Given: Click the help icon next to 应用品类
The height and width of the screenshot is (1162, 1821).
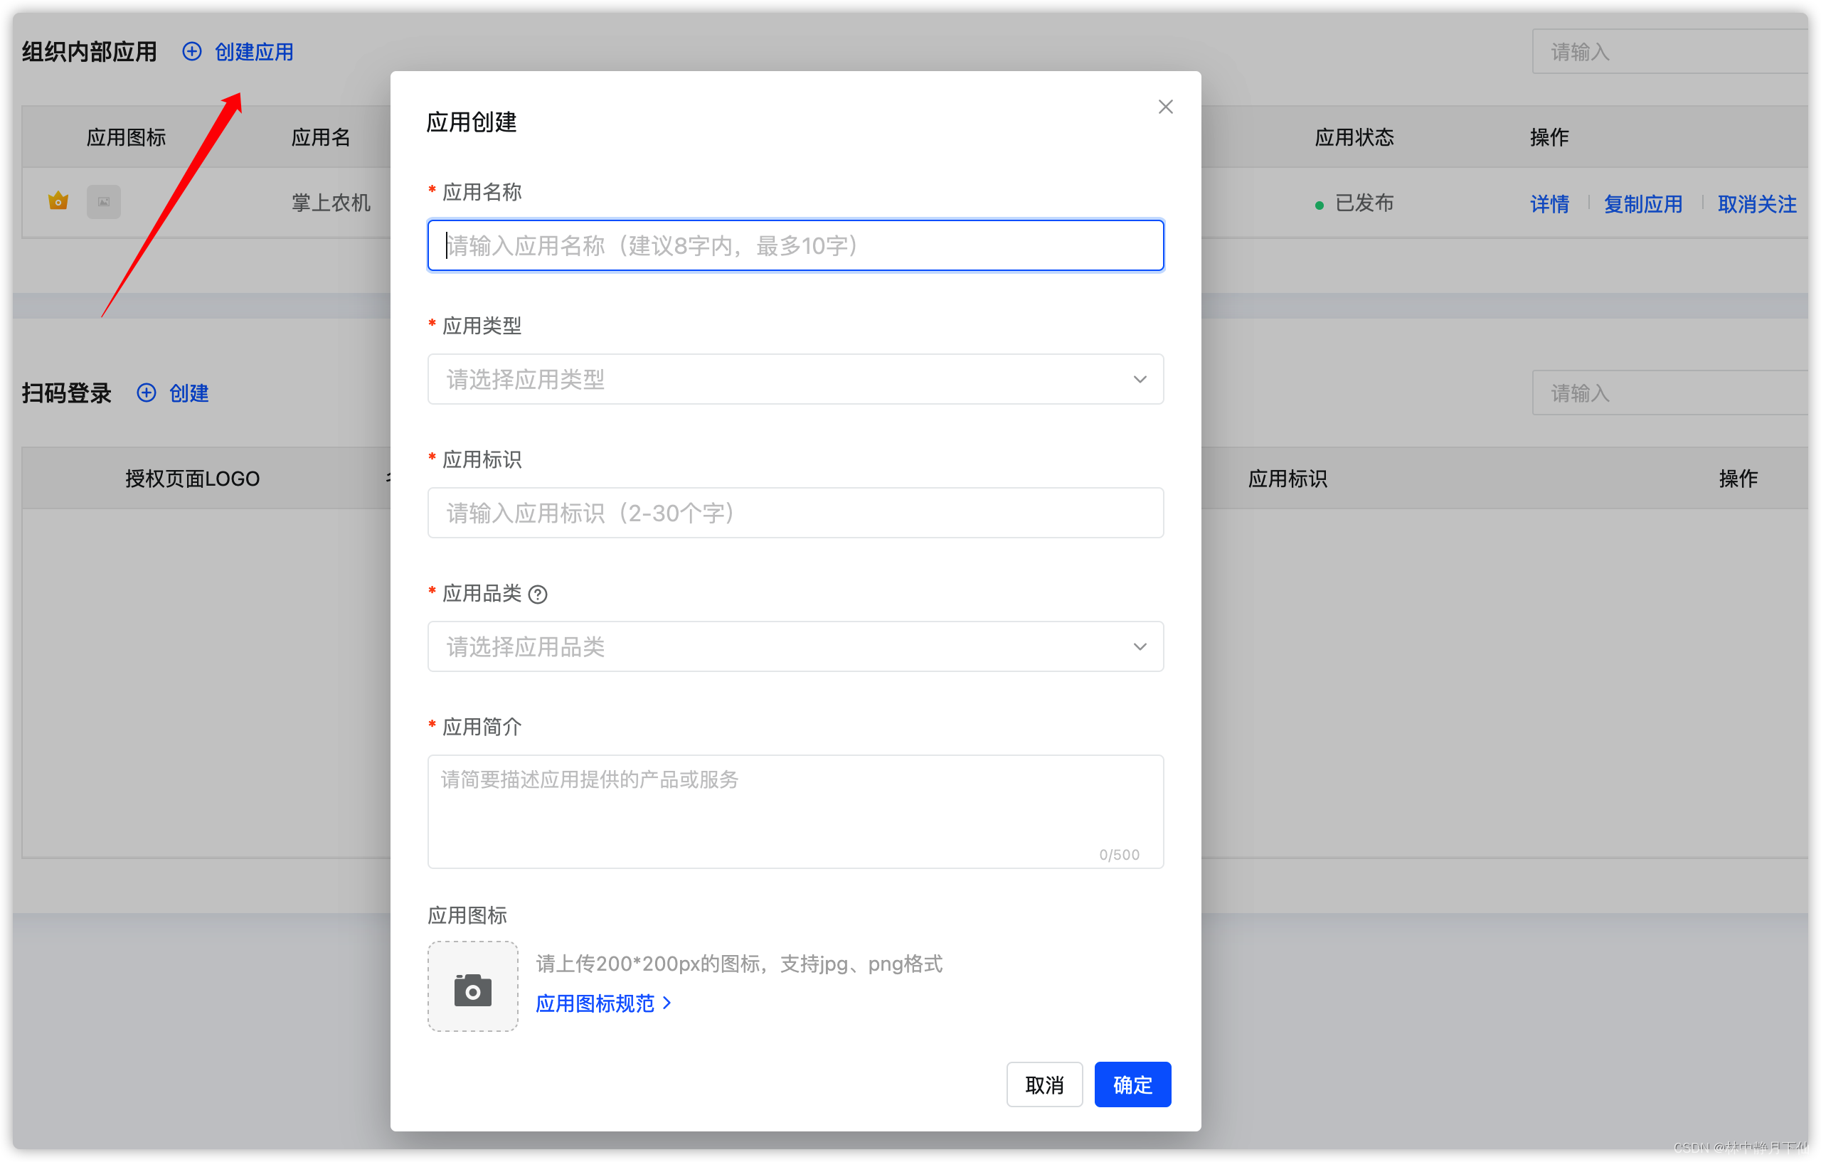Looking at the screenshot, I should 538,595.
